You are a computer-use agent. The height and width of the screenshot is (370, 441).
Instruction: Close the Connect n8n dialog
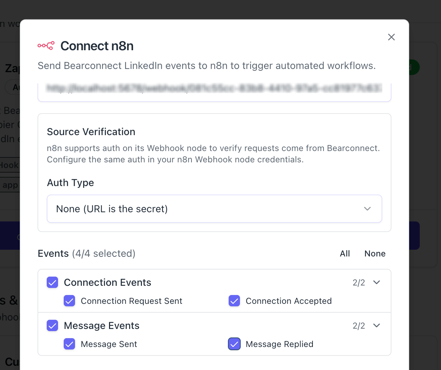point(391,37)
